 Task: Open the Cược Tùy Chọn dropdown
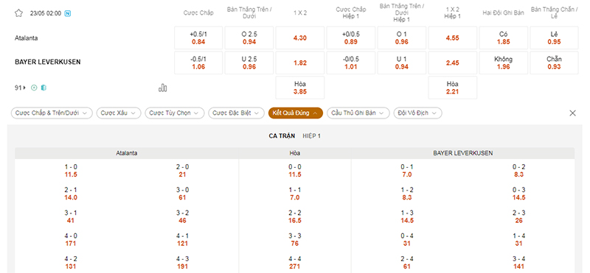(175, 113)
